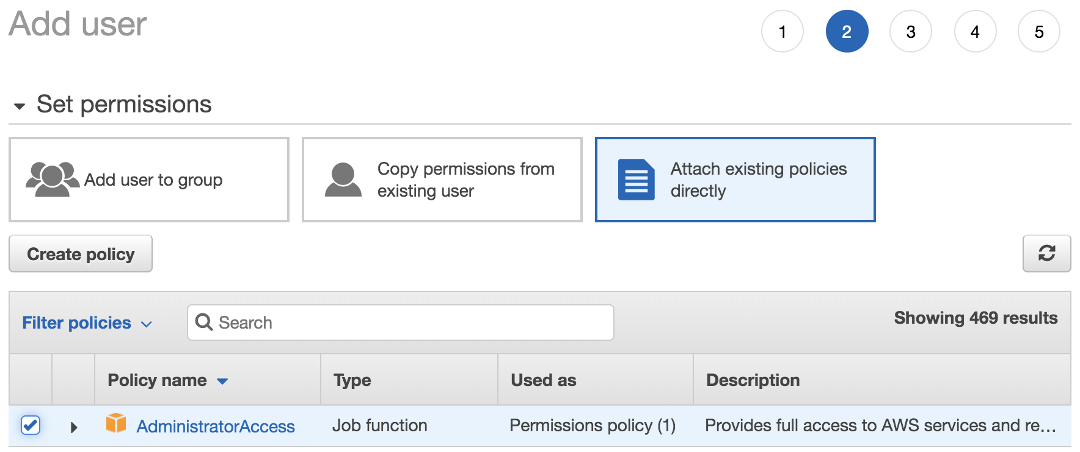
Task: Click the refresh policies icon button
Action: (x=1046, y=253)
